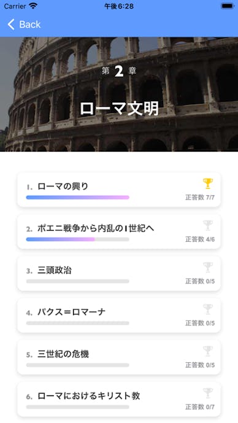Image resolution: width=238 pixels, height=423 pixels.
Task: Tap the partial progress bar of lesson 2
Action: [78, 239]
